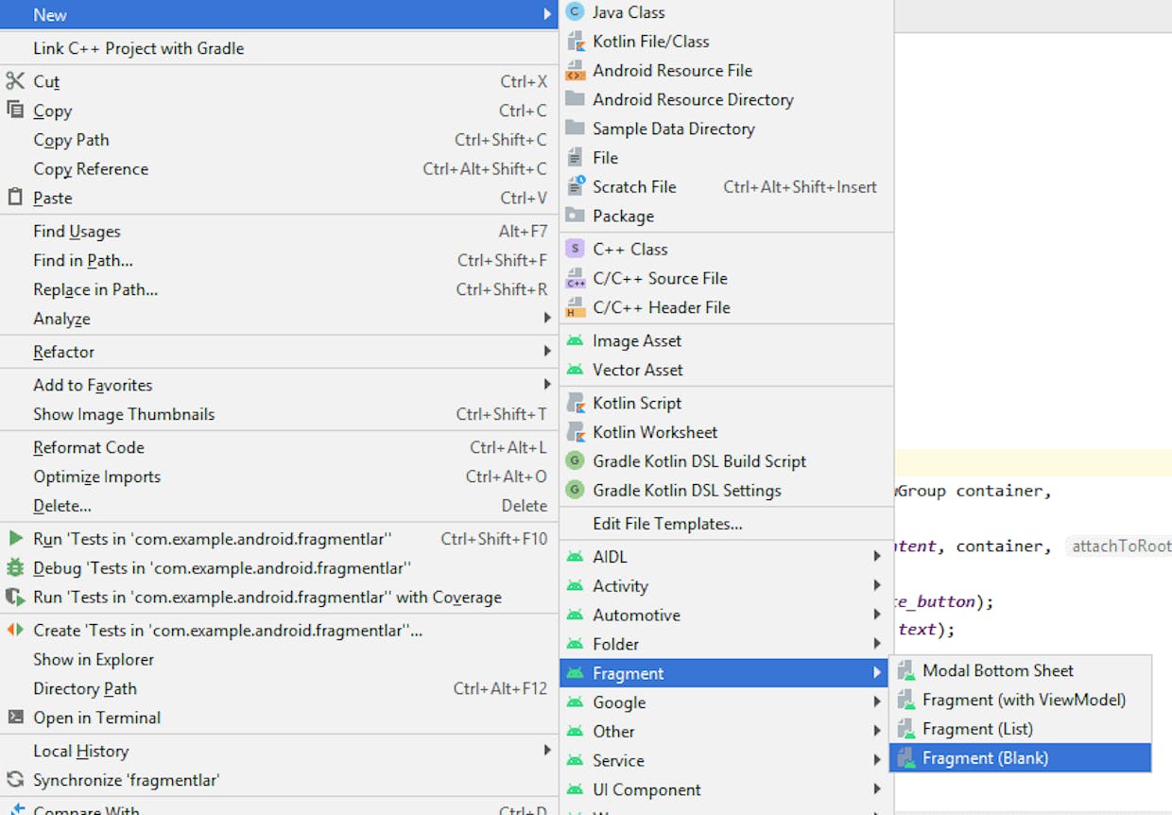
Task: Click the Synchronize refresh icon
Action: [15, 780]
